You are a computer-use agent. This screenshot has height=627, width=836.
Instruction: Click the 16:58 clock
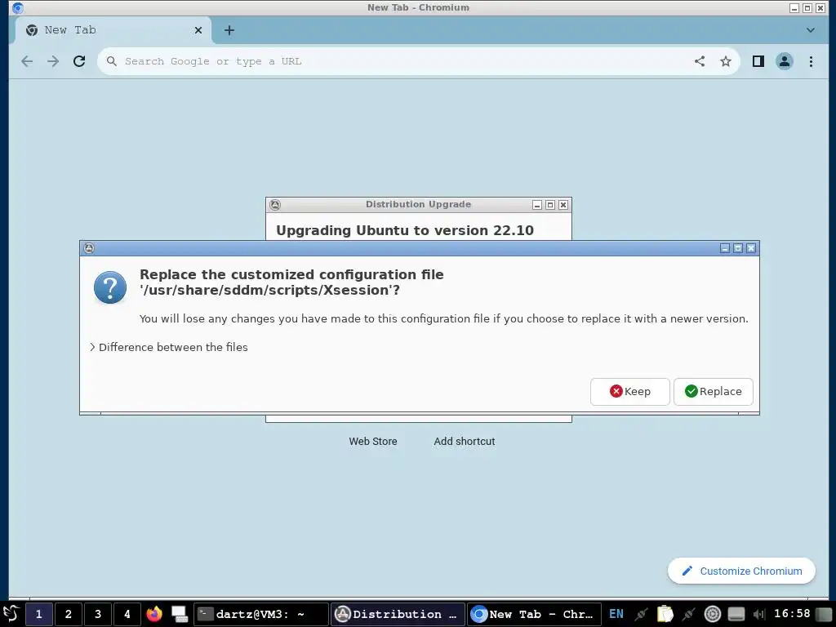792,614
